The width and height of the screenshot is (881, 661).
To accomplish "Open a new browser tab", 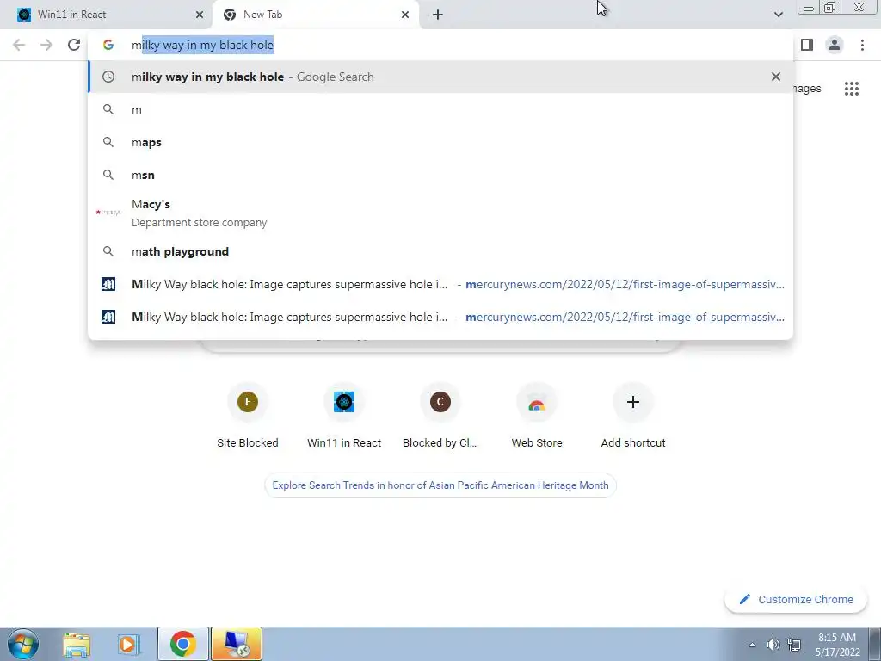I will point(438,15).
